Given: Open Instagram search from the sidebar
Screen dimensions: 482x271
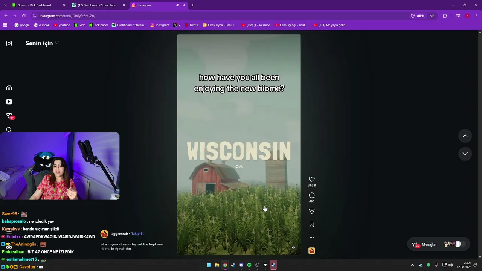Looking at the screenshot, I should pyautogui.click(x=9, y=130).
